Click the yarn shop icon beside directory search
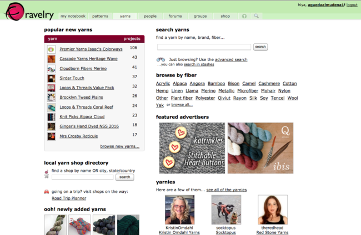 (47, 174)
